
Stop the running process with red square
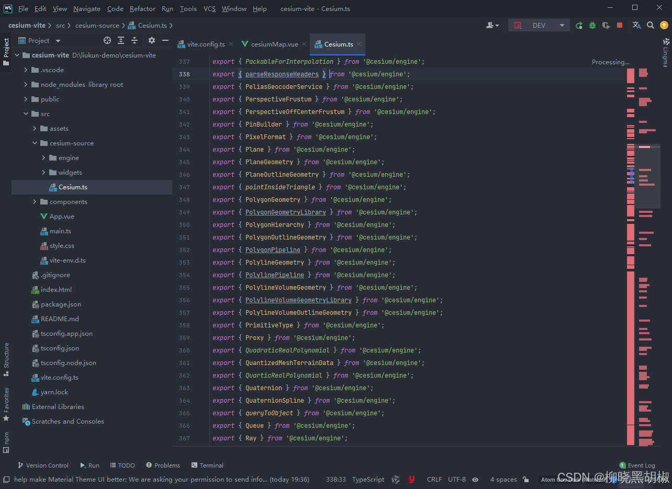pyautogui.click(x=620, y=25)
